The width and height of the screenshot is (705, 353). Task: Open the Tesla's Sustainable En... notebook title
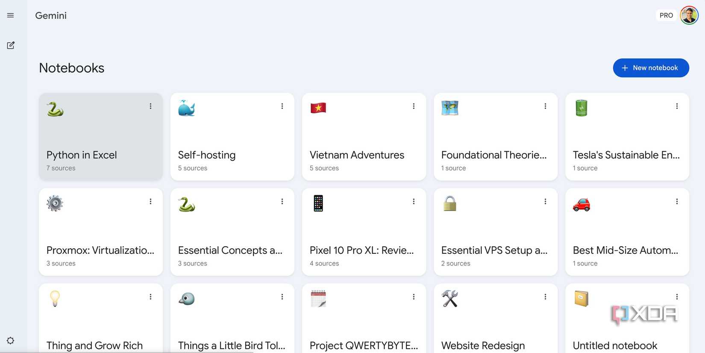coord(626,155)
